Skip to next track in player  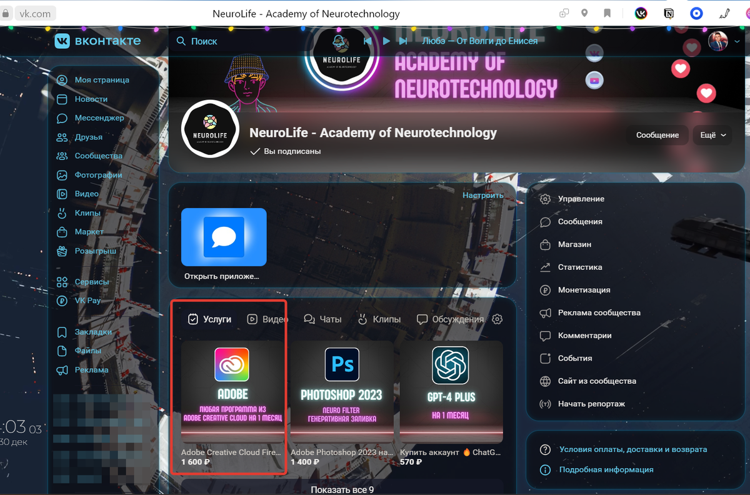coord(403,41)
